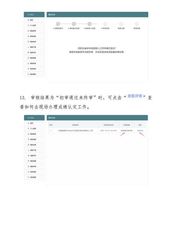Click the 初审通过未终审 result cell

coord(127,131)
